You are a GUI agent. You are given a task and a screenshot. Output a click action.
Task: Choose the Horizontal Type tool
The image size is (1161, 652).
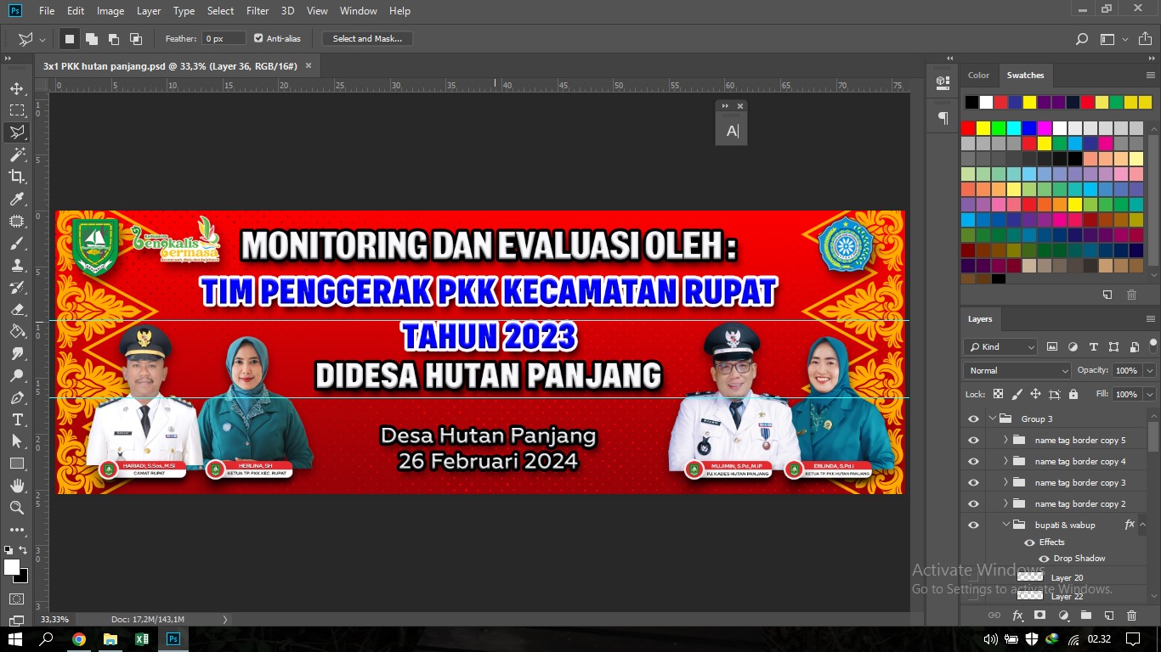coord(17,420)
